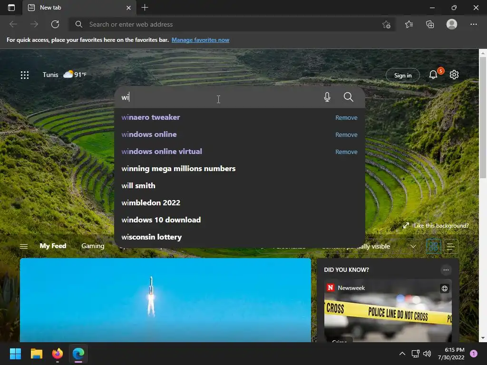The image size is (487, 365).
Task: Click the Edge taskbar icon
Action: 78,354
